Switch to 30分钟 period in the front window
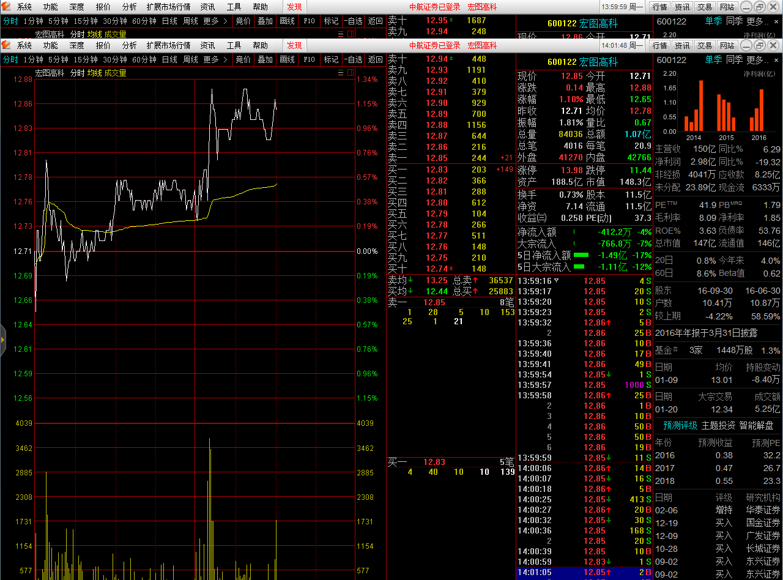 pyautogui.click(x=115, y=59)
